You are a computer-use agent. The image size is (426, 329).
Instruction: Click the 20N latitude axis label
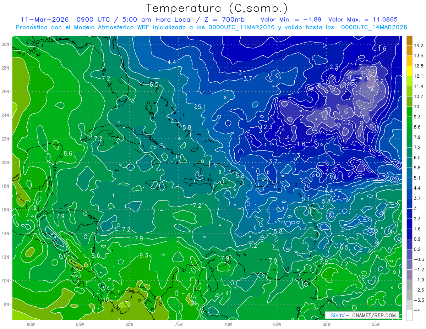(6, 163)
